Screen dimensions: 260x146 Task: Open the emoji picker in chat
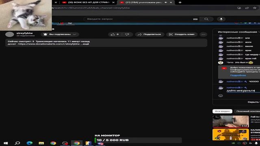[221, 96]
